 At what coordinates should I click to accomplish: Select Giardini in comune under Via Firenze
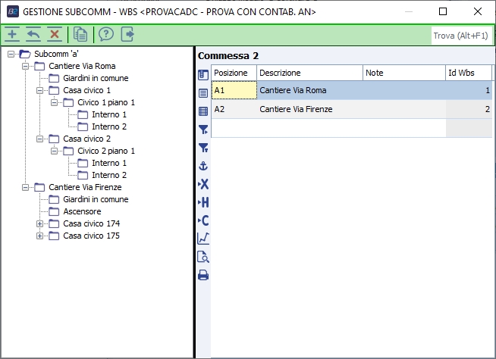pos(96,199)
